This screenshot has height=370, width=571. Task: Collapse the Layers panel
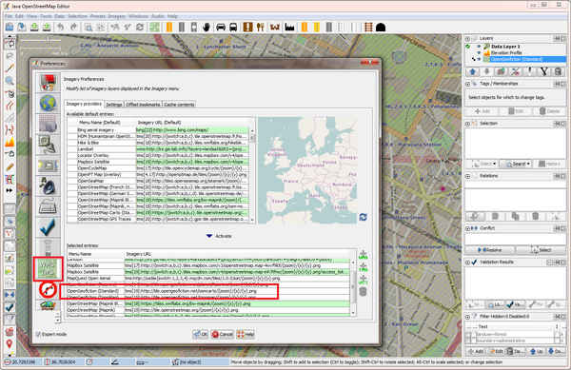467,38
